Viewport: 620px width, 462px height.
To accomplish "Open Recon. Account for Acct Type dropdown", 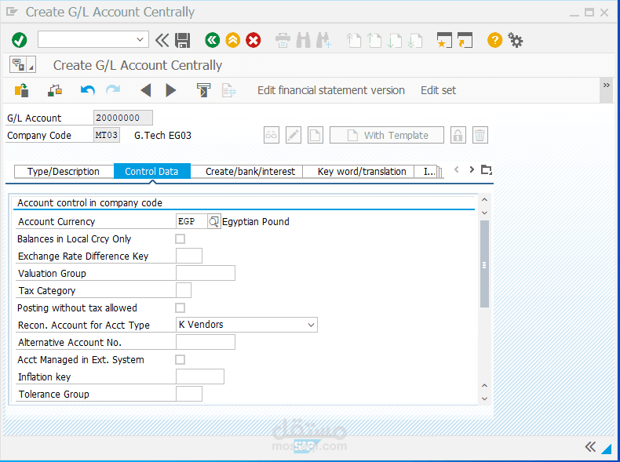I will pos(312,325).
